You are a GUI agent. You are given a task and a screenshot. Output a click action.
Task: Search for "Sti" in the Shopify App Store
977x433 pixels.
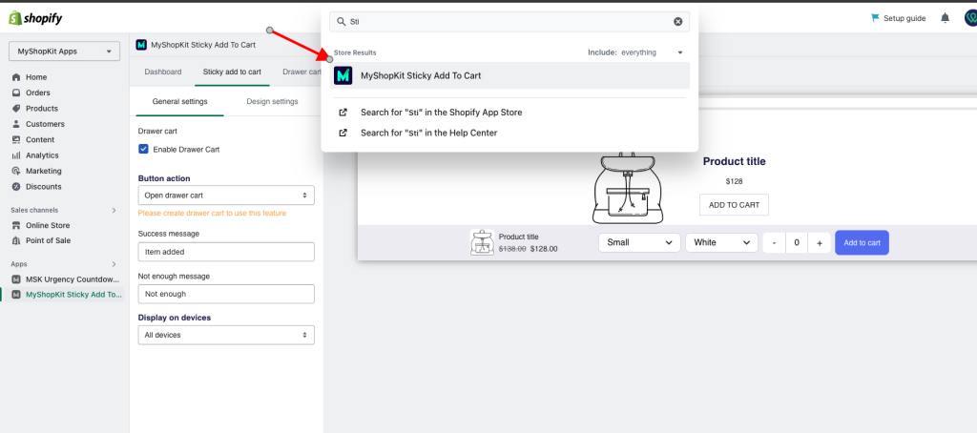tap(441, 113)
